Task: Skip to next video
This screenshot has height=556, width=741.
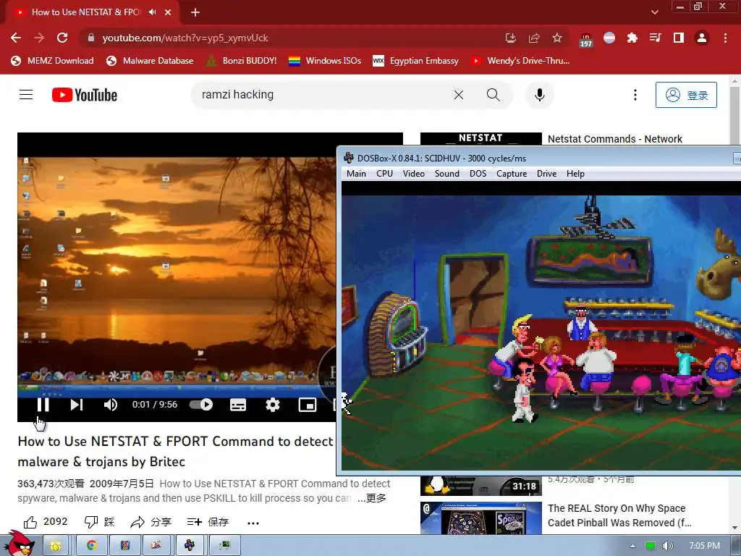Action: (x=77, y=405)
